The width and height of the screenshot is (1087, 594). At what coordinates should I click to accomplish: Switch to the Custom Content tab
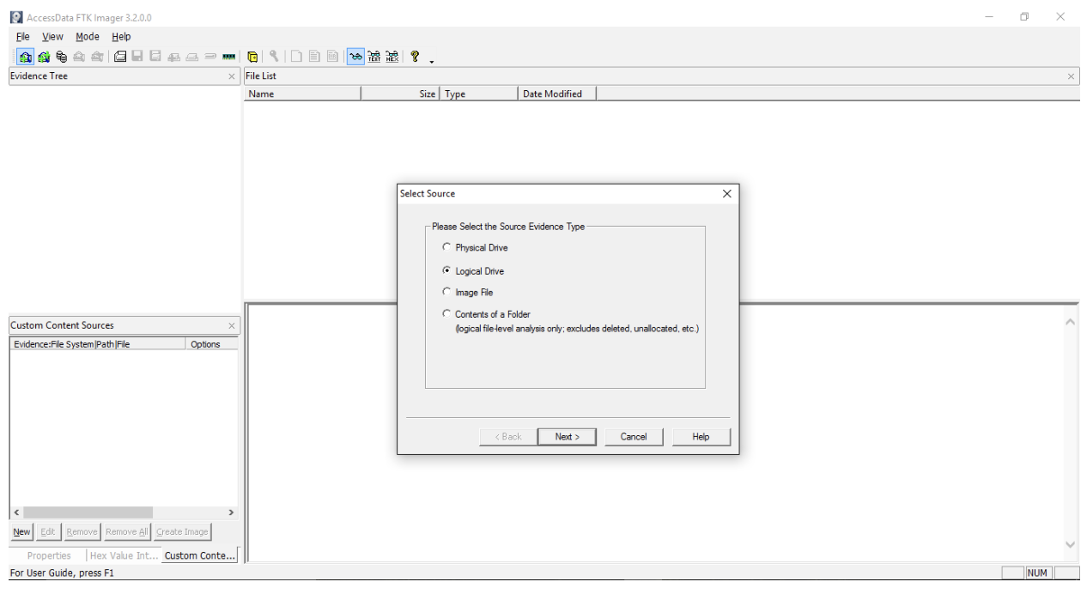(199, 555)
